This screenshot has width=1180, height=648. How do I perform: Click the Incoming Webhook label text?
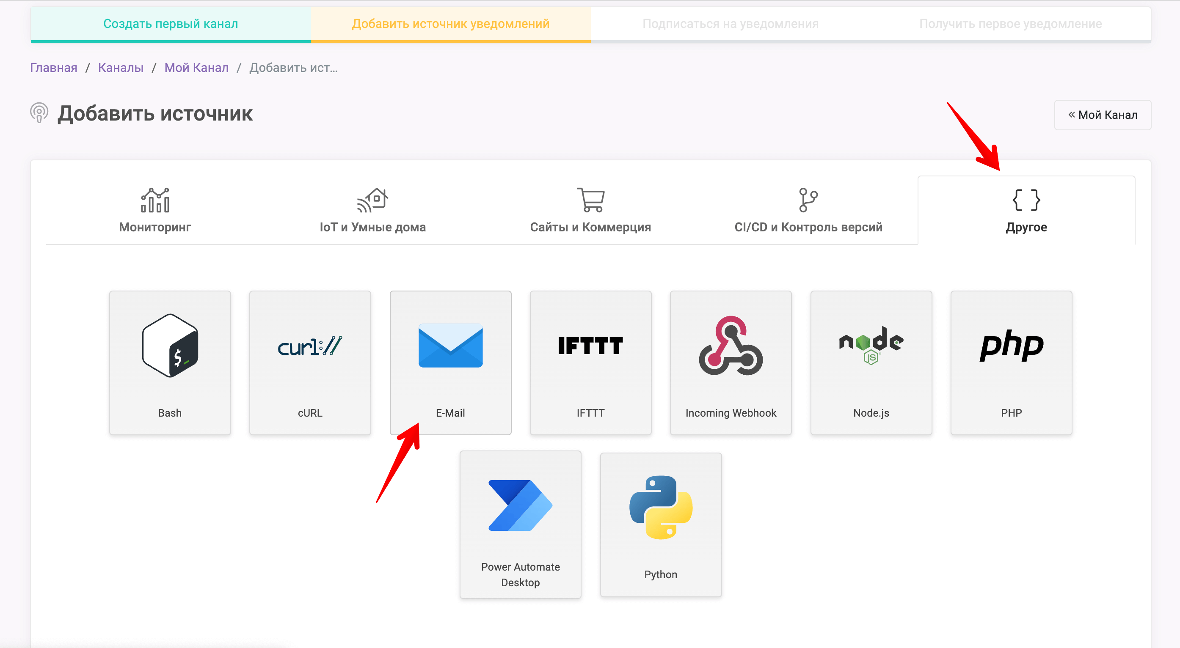click(731, 413)
